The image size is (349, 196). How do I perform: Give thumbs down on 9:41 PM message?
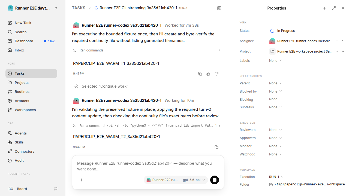[216, 74]
